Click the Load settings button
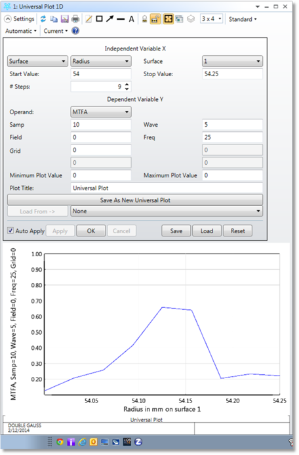The image size is (299, 455). pos(207,231)
